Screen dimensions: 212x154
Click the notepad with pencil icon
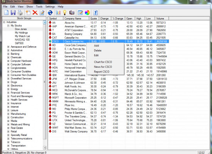(80, 13)
